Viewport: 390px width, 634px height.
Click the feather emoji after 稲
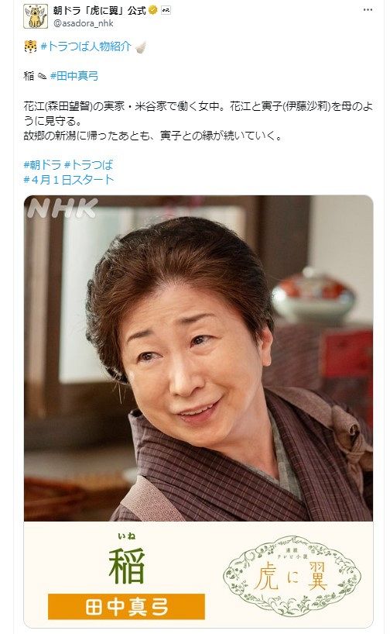point(42,76)
